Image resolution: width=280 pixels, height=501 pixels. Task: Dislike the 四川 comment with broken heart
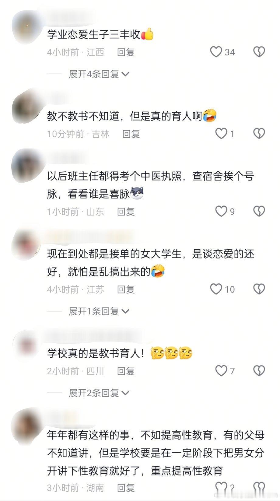[x=259, y=371]
